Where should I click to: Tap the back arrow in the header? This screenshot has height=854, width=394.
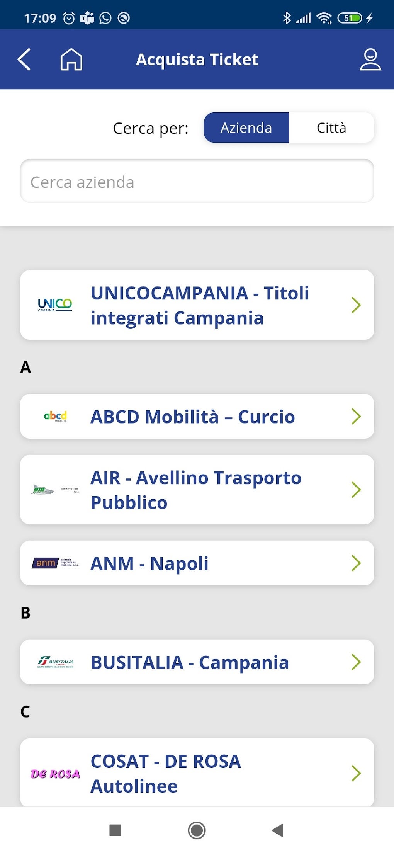[x=24, y=60]
